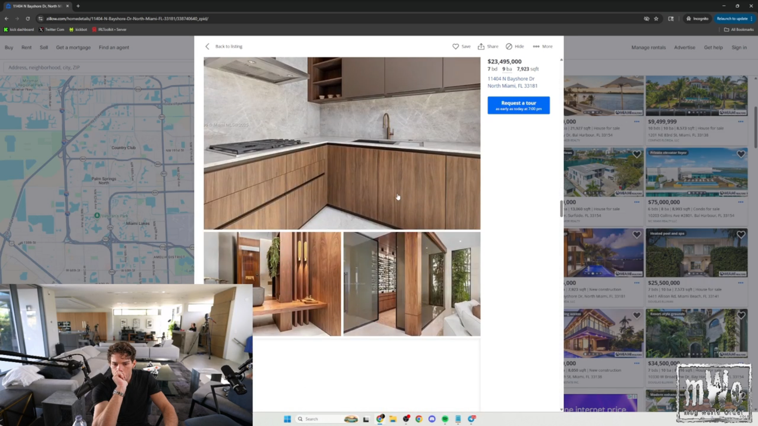Hide this listing with the Hide icon
This screenshot has width=758, height=426.
(509, 46)
